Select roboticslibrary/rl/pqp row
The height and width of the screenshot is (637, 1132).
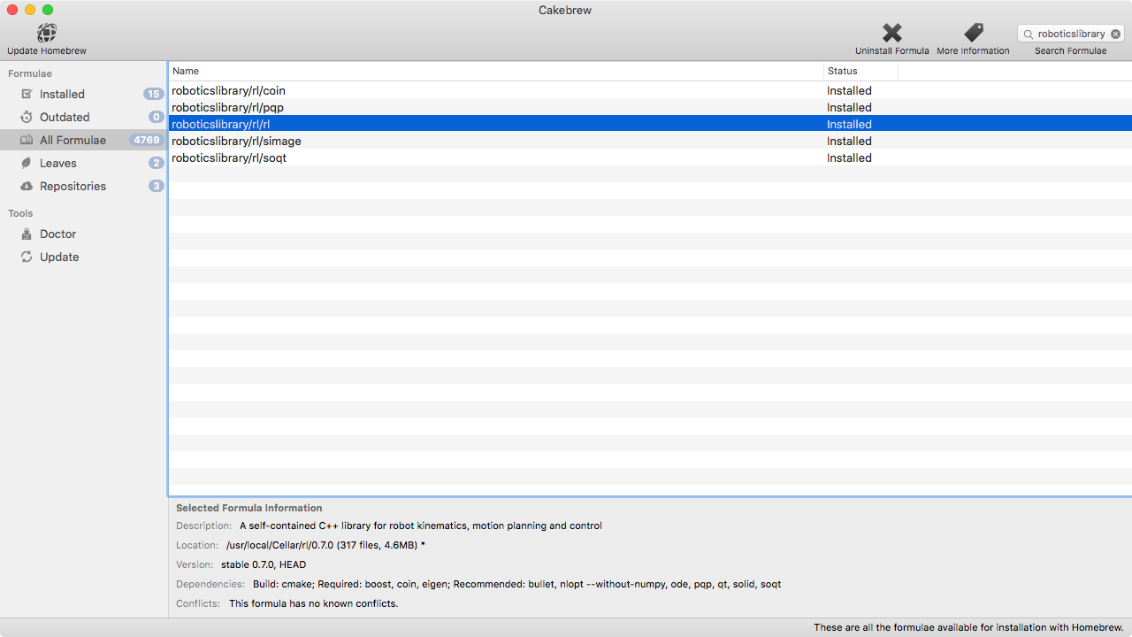pyautogui.click(x=650, y=107)
